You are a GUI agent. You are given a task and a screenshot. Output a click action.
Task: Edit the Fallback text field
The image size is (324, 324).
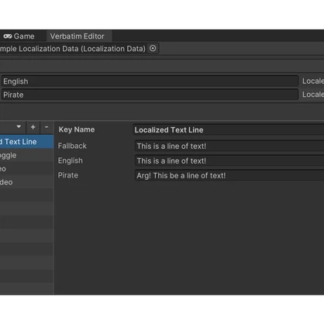[229, 146]
